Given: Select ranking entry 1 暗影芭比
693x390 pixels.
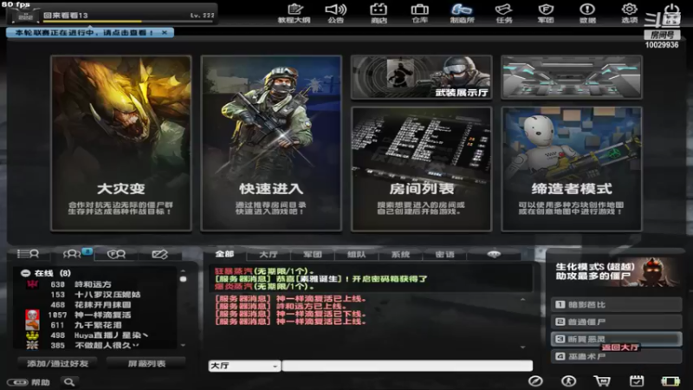Looking at the screenshot, I should pyautogui.click(x=616, y=305).
